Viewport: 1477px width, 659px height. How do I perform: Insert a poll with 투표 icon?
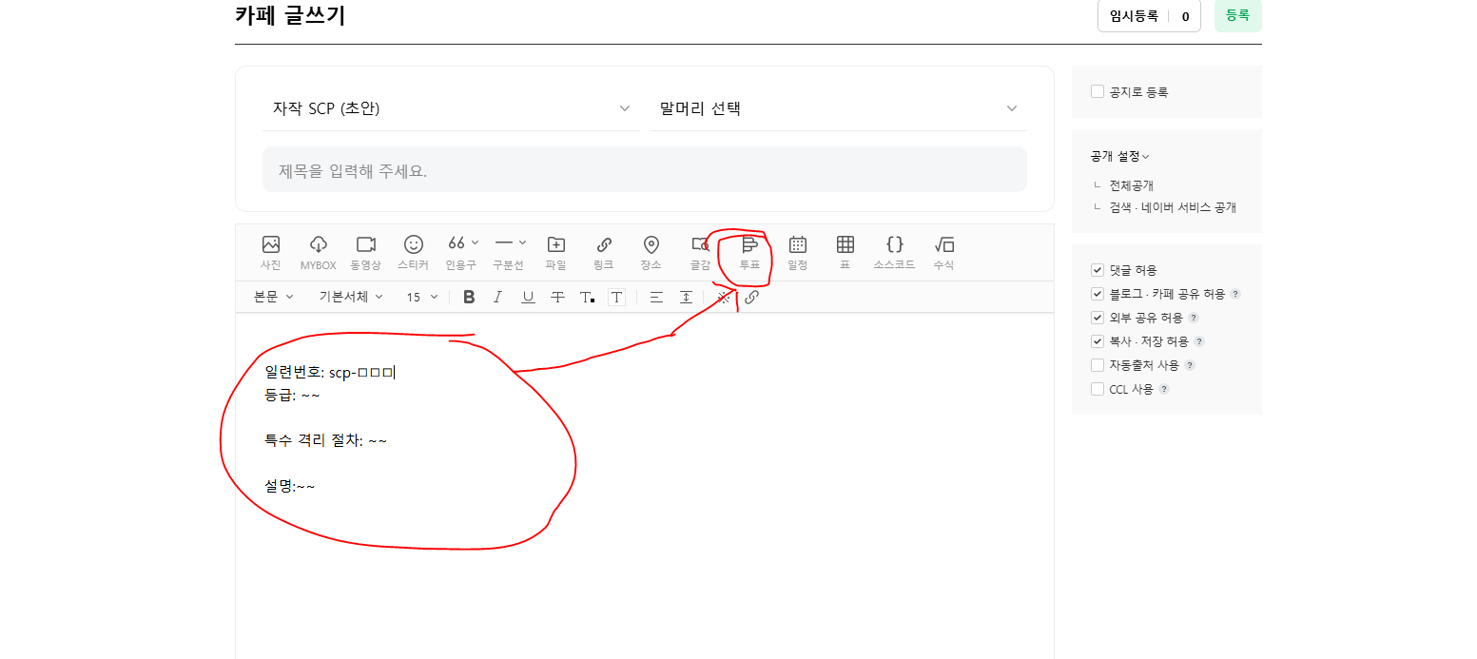tap(749, 252)
